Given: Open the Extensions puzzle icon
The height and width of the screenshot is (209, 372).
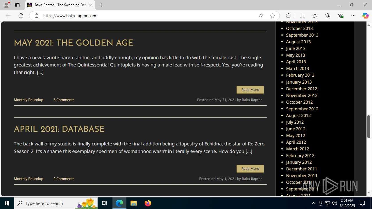Looking at the screenshot, I should click(x=288, y=16).
